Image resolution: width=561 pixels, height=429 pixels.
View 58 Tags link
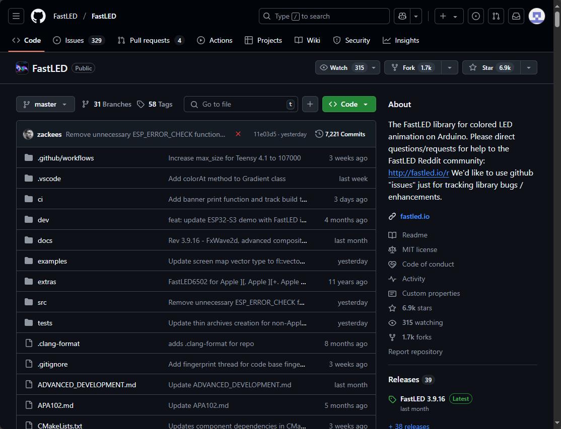(155, 104)
